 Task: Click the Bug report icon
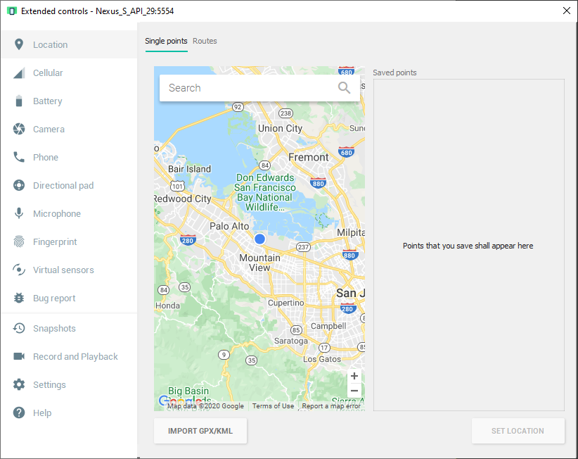pos(19,298)
